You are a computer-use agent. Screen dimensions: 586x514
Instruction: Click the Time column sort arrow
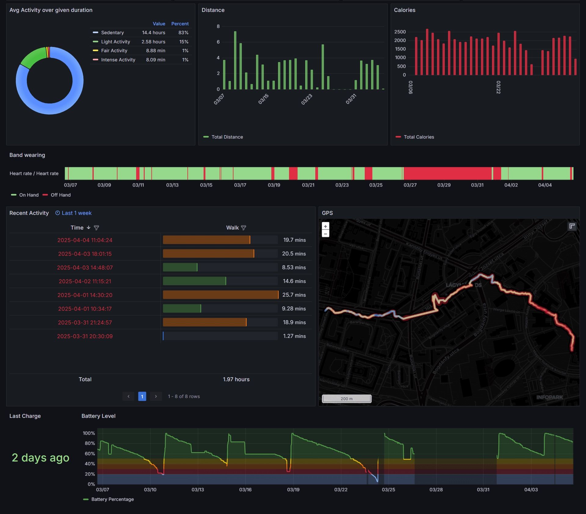click(89, 227)
